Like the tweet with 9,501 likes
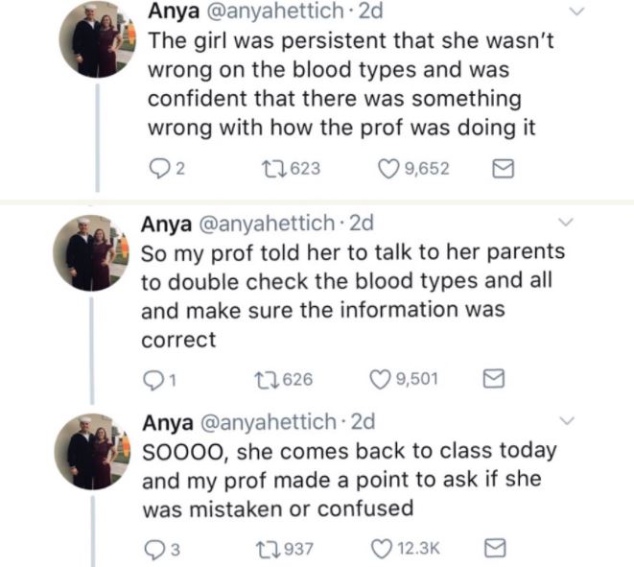Screen dimensions: 634x567 382,379
